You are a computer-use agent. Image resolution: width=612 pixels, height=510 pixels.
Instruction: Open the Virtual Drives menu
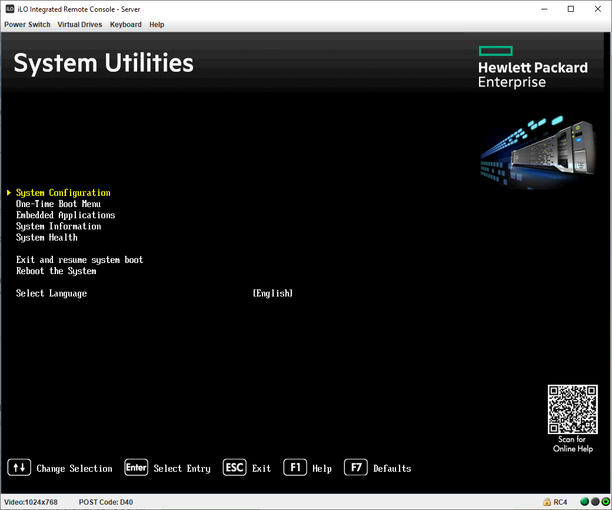pos(79,25)
